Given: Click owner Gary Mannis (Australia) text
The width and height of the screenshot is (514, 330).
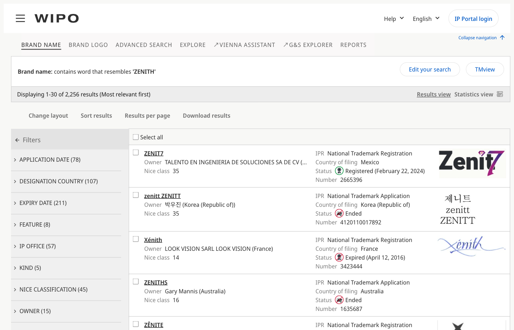Looking at the screenshot, I should pyautogui.click(x=195, y=291).
